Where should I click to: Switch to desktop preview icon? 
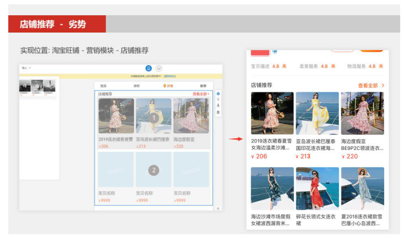(x=159, y=68)
